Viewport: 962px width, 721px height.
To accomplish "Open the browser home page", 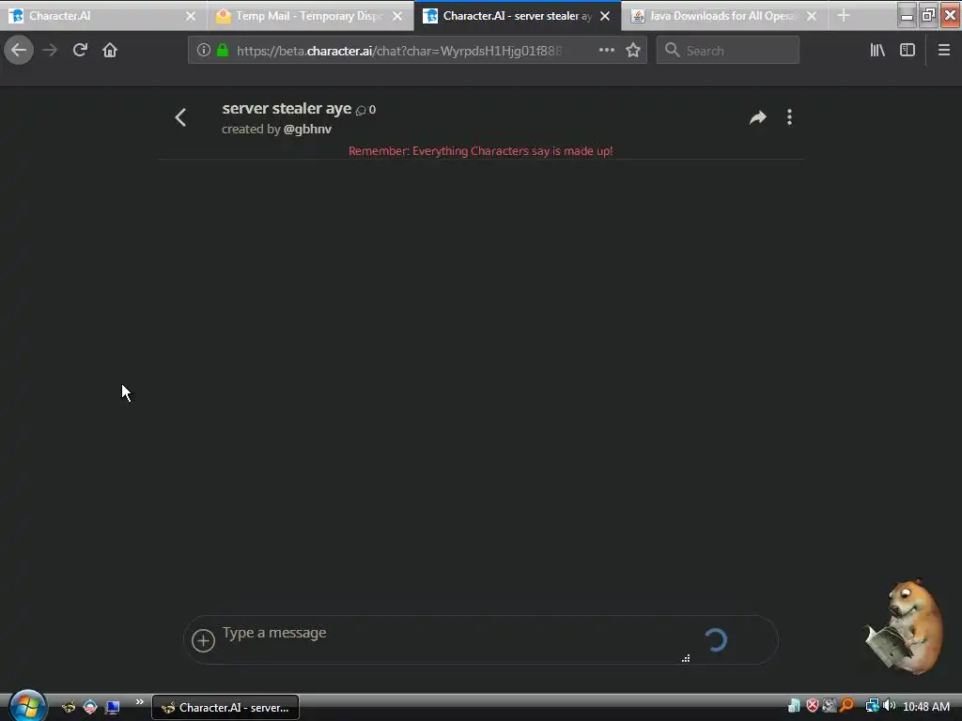I will (110, 51).
